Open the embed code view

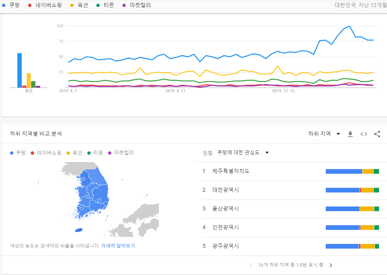(x=364, y=133)
